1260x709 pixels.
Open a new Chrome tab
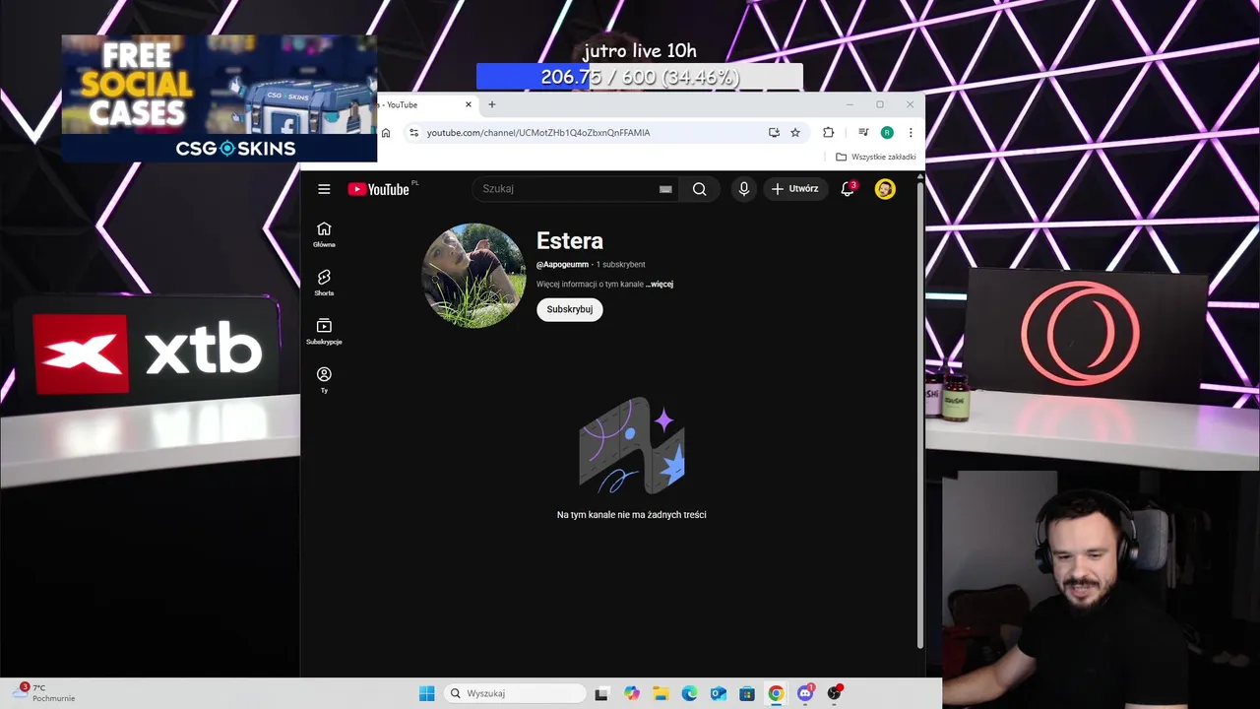point(492,104)
